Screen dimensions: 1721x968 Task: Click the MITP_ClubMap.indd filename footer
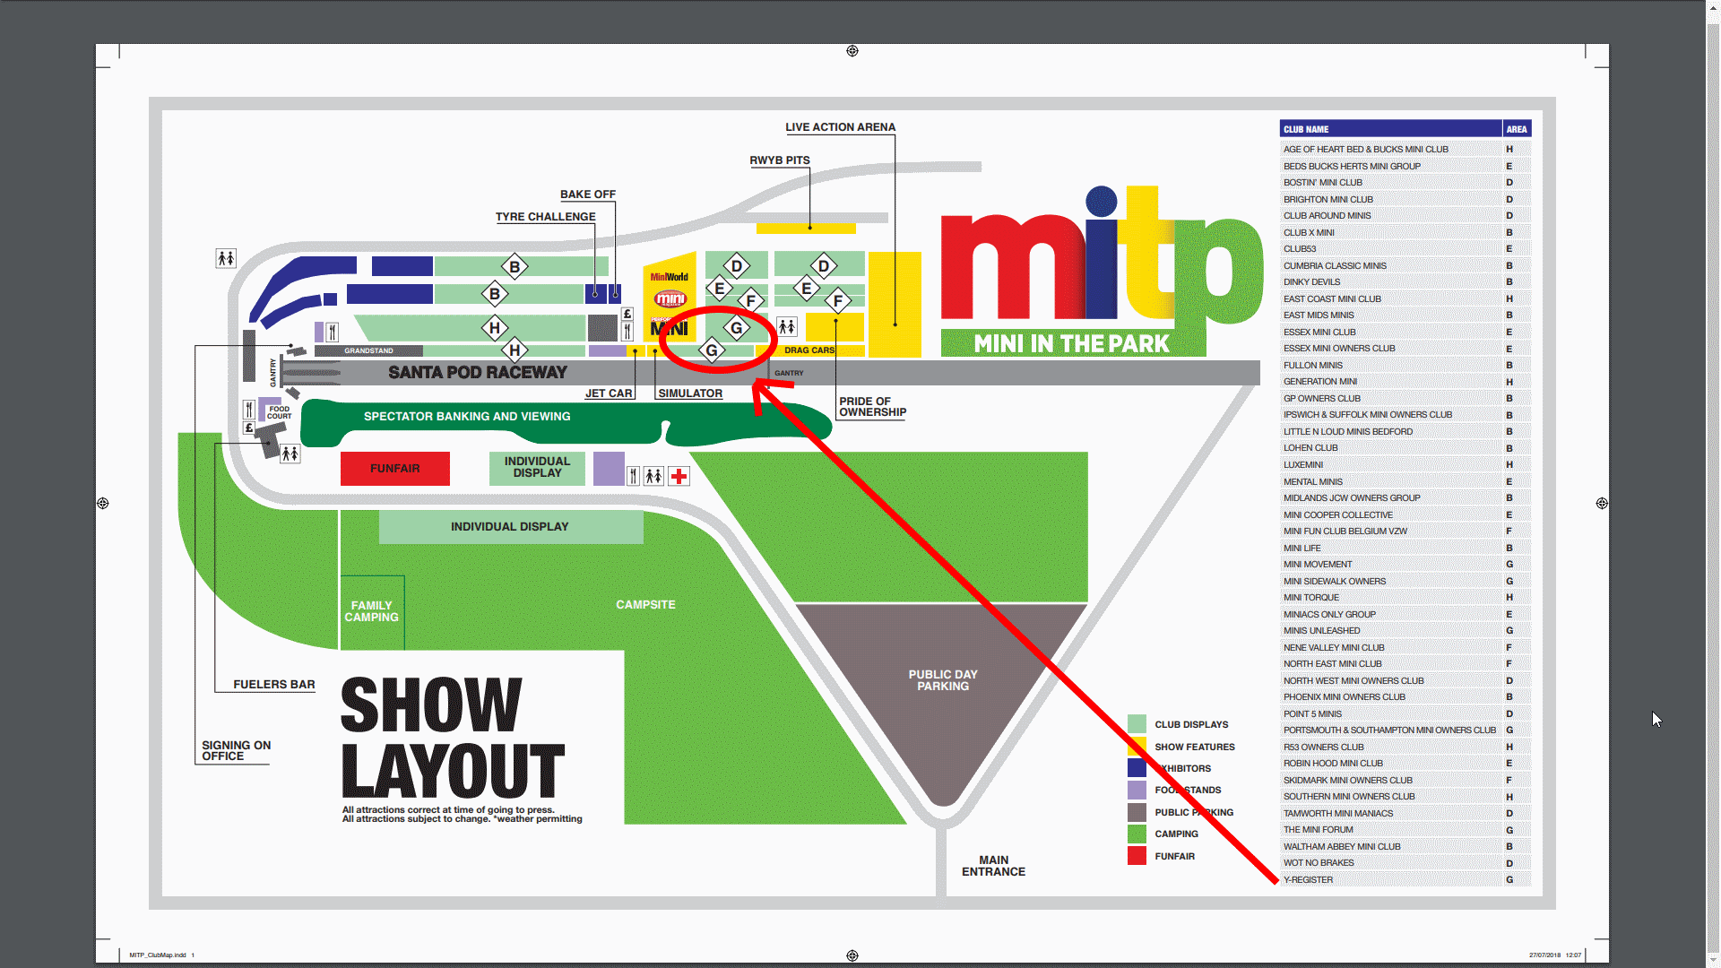(158, 955)
